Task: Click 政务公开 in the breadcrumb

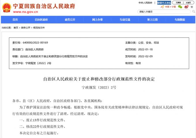Action: (26, 28)
